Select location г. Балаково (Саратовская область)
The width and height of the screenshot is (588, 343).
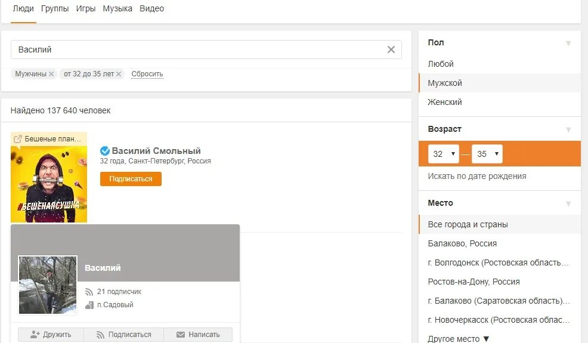click(500, 301)
